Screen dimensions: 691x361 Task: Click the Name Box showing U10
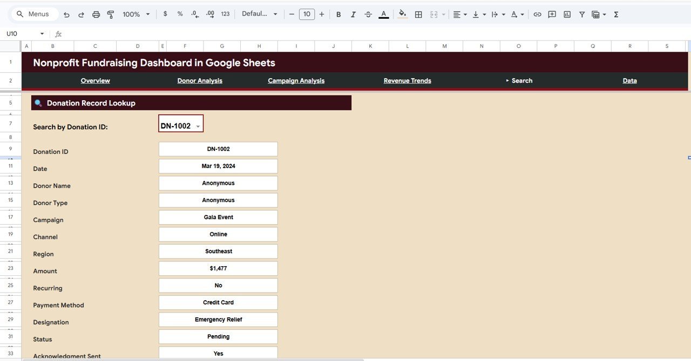coord(22,33)
